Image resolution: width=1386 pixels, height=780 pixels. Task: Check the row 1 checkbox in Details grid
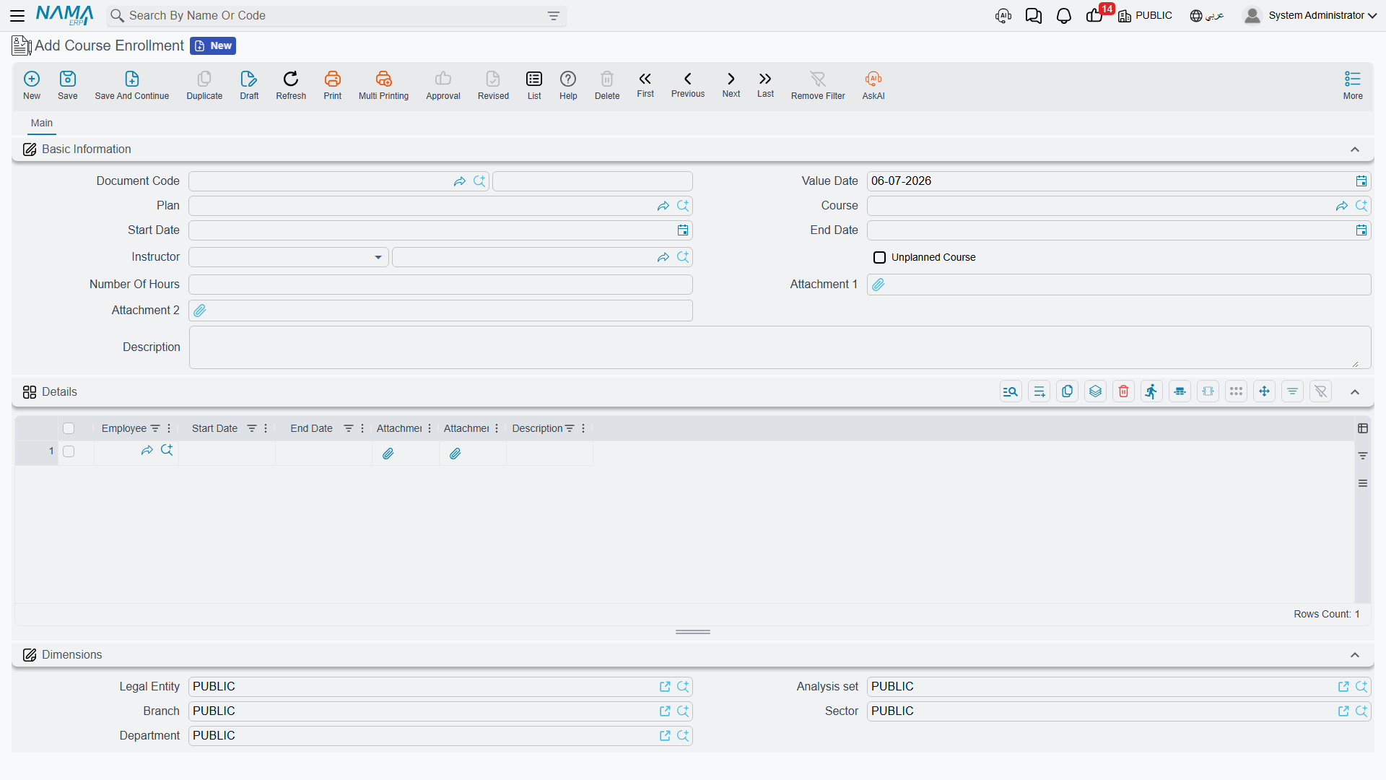69,451
